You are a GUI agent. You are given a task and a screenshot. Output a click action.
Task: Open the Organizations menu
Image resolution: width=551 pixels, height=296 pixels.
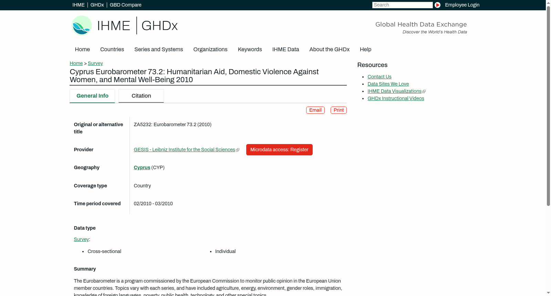210,50
